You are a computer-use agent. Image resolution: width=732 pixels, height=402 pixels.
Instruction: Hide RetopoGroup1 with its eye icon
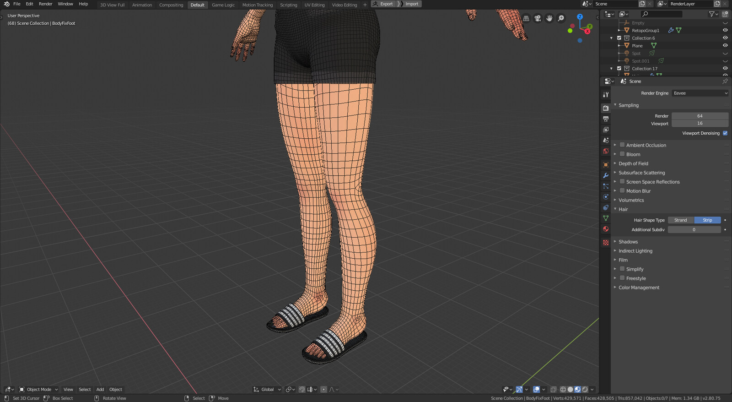[725, 30]
